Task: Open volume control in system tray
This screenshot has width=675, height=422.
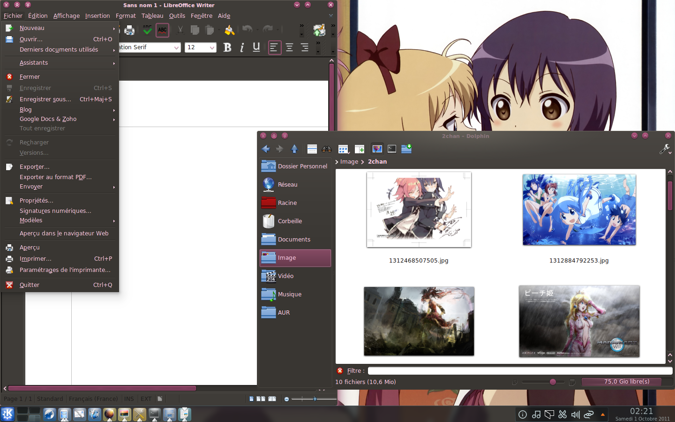Action: tap(576, 414)
